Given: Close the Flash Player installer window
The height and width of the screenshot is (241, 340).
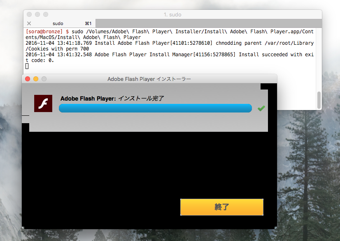Looking at the screenshot, I should [x=28, y=79].
